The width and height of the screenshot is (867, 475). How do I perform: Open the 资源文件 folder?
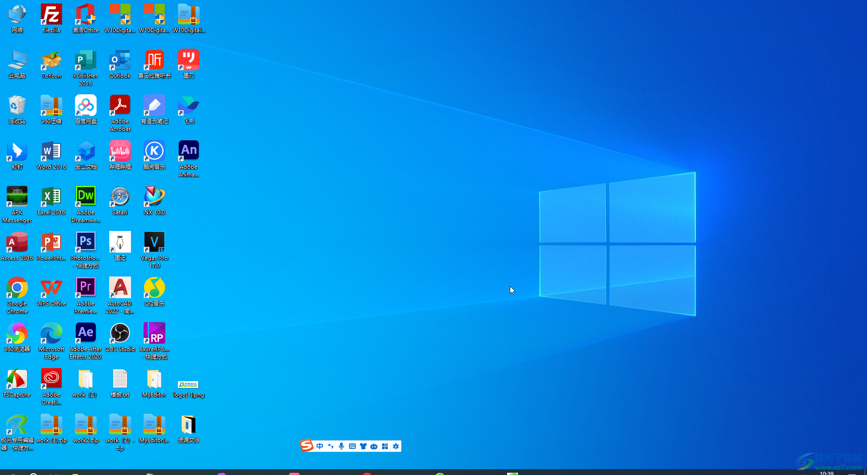(189, 429)
